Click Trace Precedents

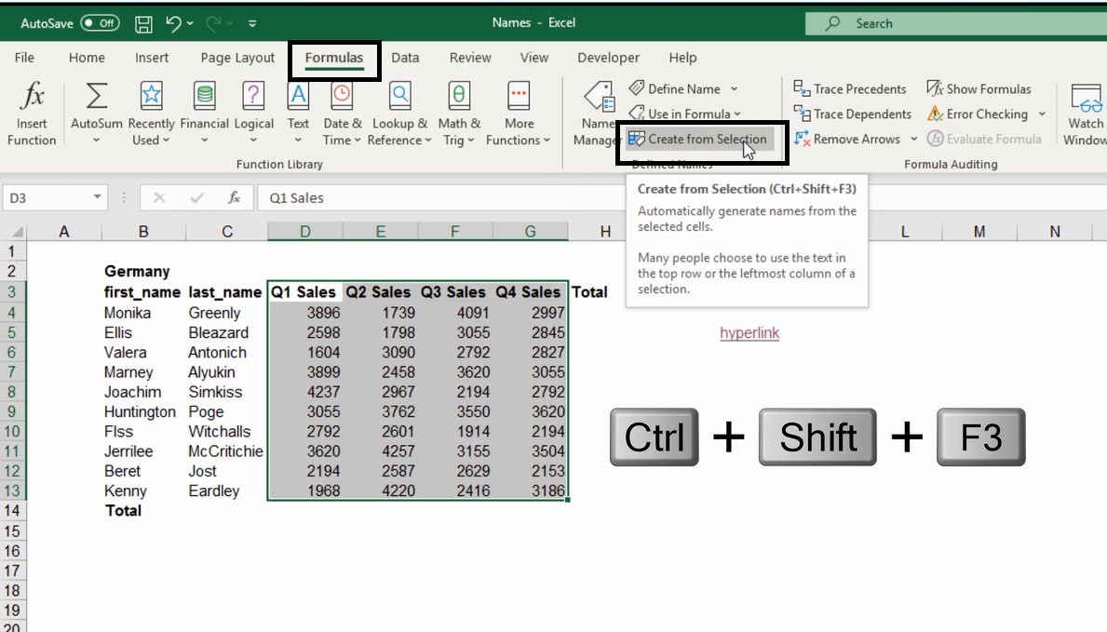(849, 88)
